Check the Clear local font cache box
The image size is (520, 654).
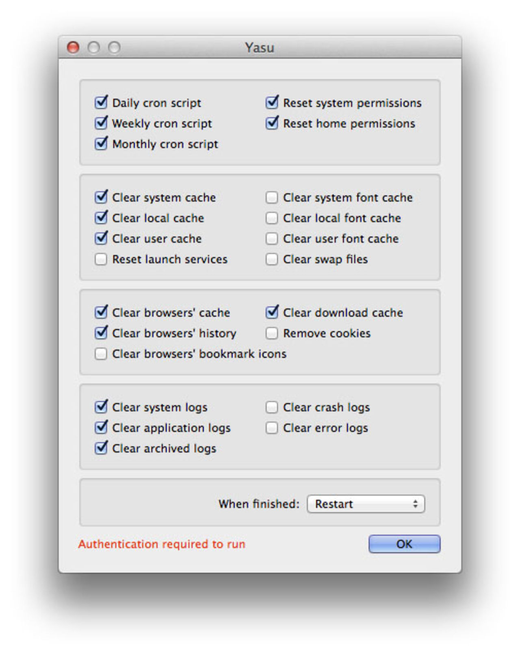(x=271, y=218)
